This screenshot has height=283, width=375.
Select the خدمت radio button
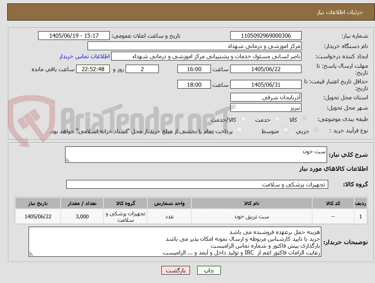coord(277,119)
